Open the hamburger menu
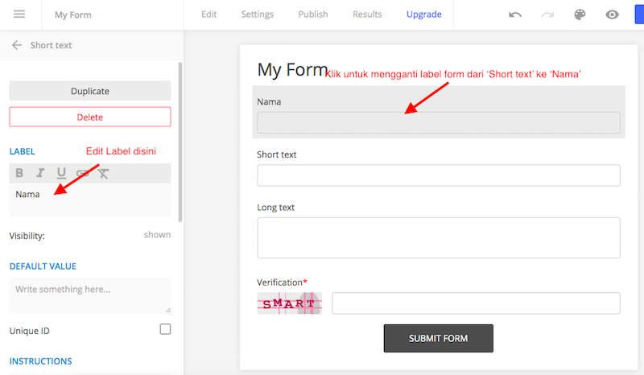 [x=19, y=14]
